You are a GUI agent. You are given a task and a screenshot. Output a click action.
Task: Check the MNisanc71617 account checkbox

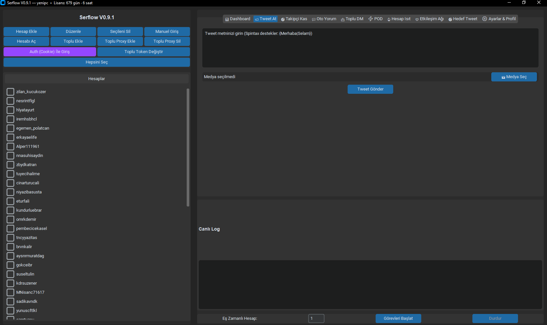click(x=10, y=292)
